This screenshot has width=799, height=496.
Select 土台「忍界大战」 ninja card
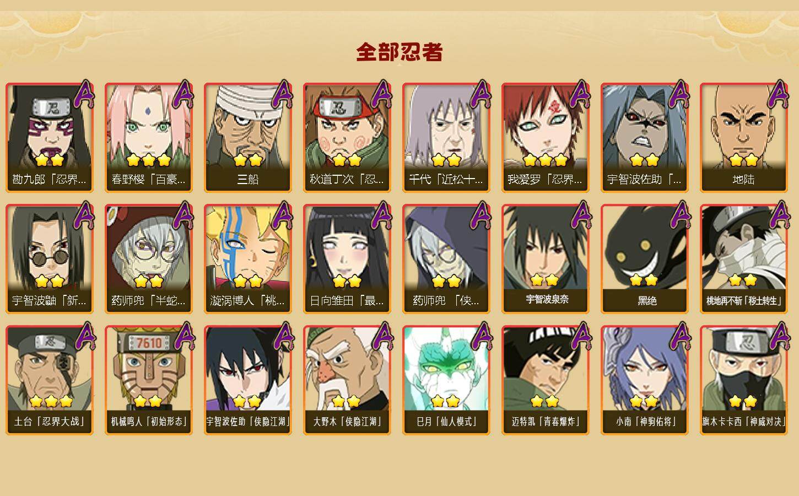pyautogui.click(x=50, y=380)
